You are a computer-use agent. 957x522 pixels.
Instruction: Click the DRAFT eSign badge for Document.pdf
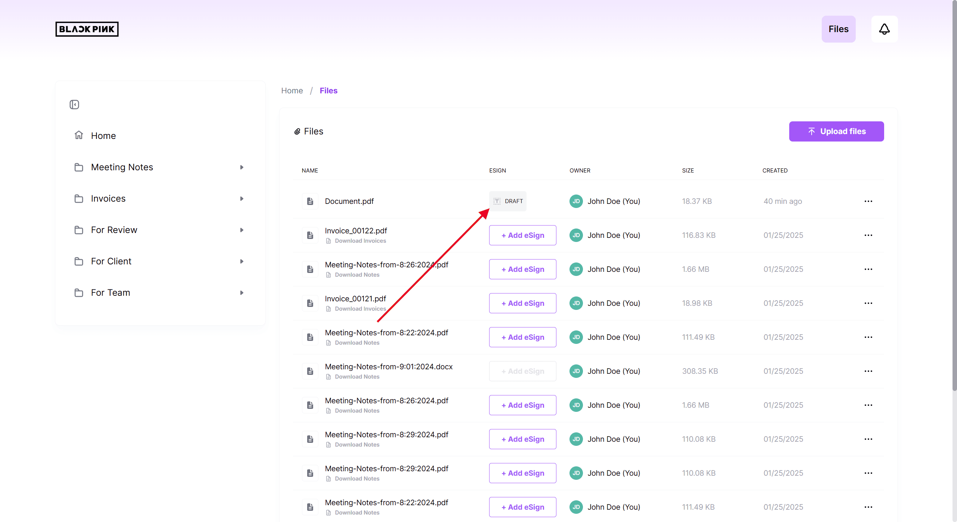tap(508, 201)
